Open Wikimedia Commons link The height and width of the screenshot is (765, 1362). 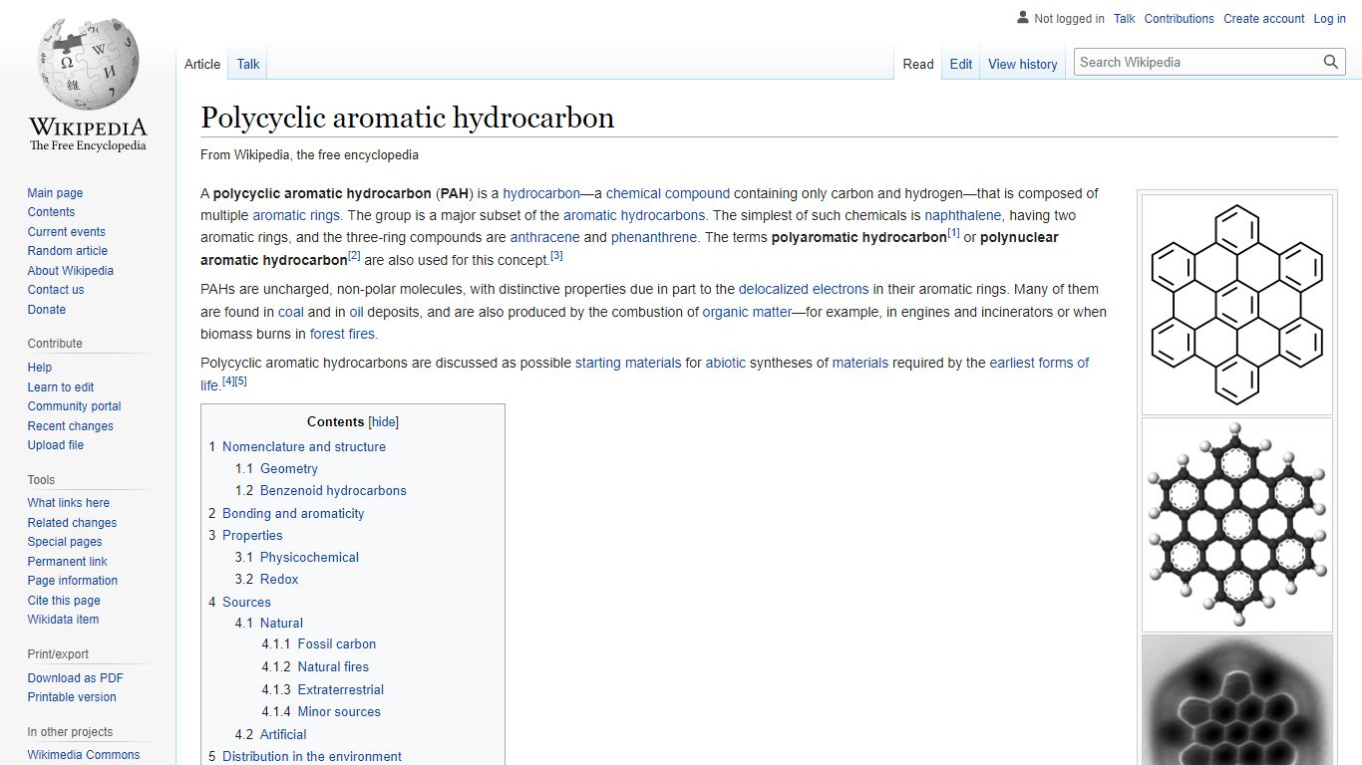click(x=84, y=755)
